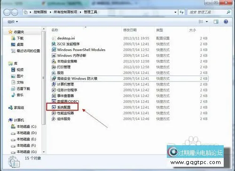Screen dimensions: 235x171
Task: Click the 配置设置 type cell
Action: click(x=163, y=38)
